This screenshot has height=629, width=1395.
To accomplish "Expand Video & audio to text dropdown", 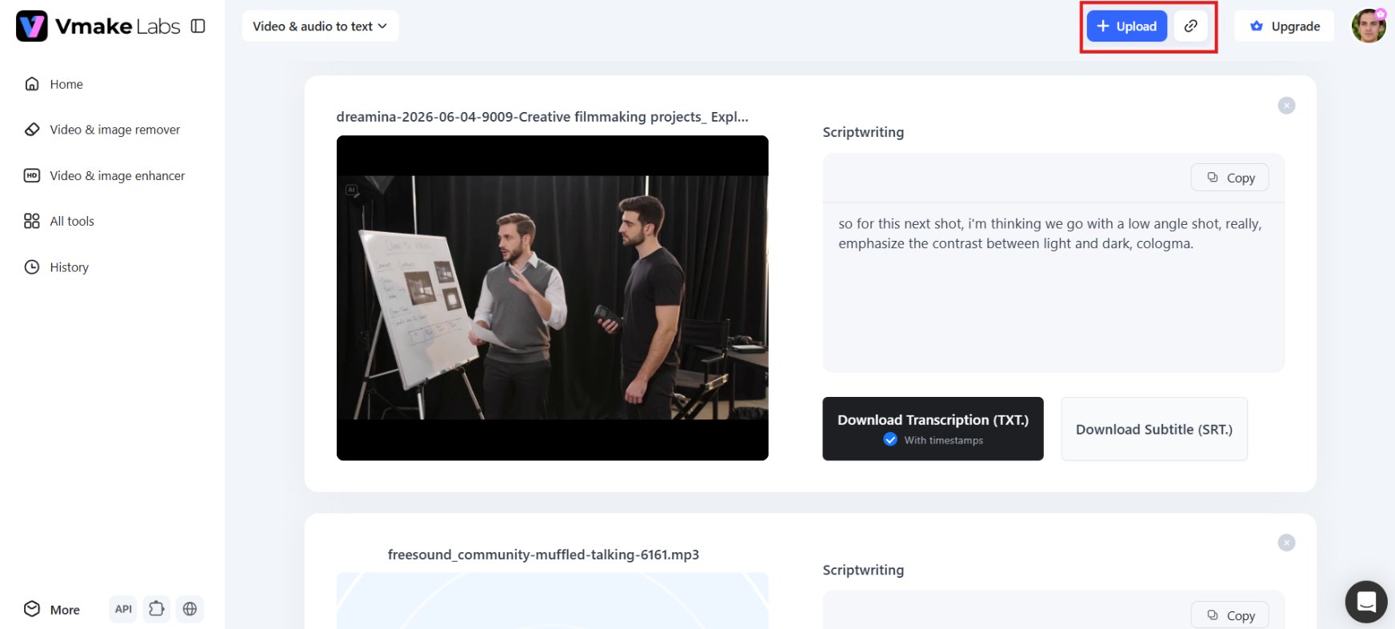I will tap(320, 26).
